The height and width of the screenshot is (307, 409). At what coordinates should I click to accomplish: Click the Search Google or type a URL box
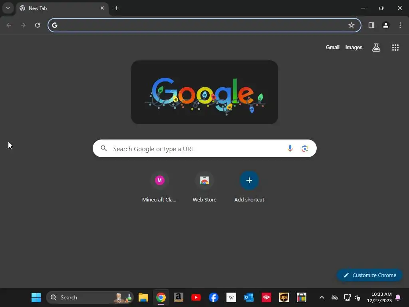pos(204,149)
